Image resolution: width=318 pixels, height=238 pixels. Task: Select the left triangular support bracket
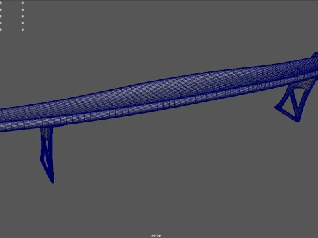pyautogui.click(x=47, y=154)
